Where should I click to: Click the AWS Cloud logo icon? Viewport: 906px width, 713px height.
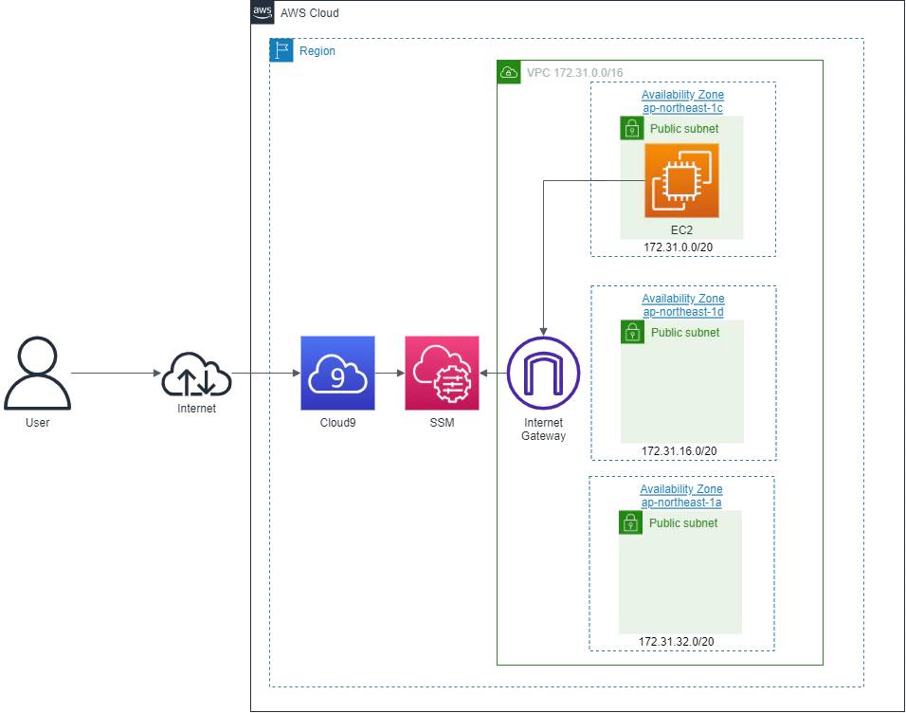tap(263, 12)
